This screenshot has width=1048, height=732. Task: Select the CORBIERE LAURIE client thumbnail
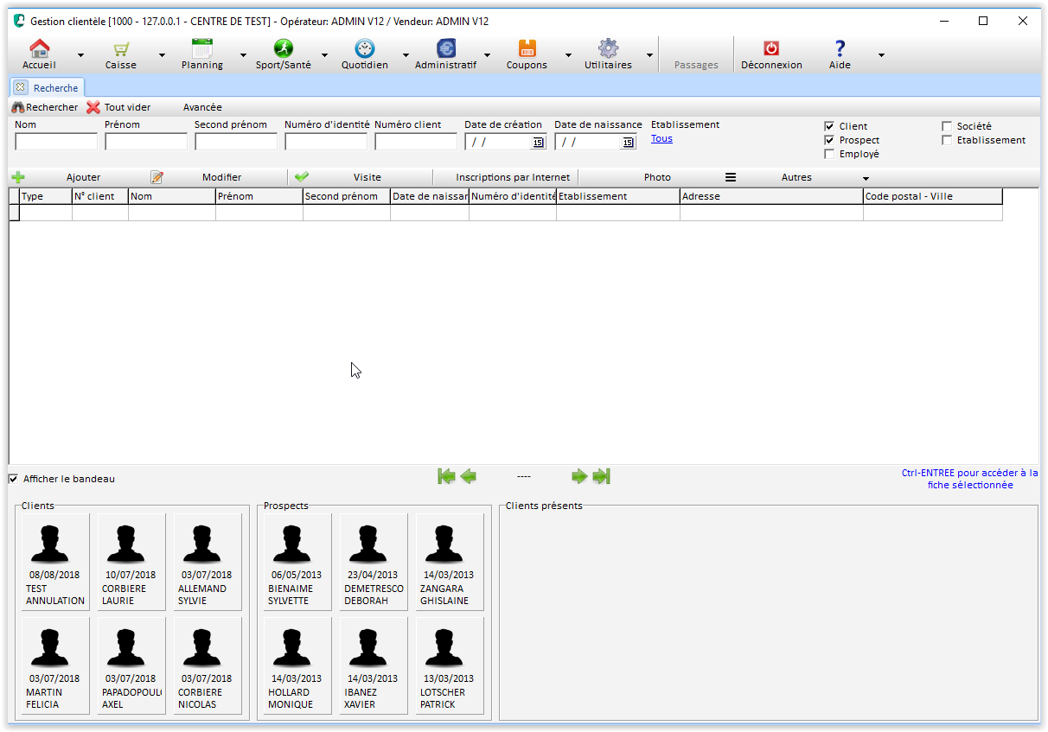pyautogui.click(x=131, y=562)
